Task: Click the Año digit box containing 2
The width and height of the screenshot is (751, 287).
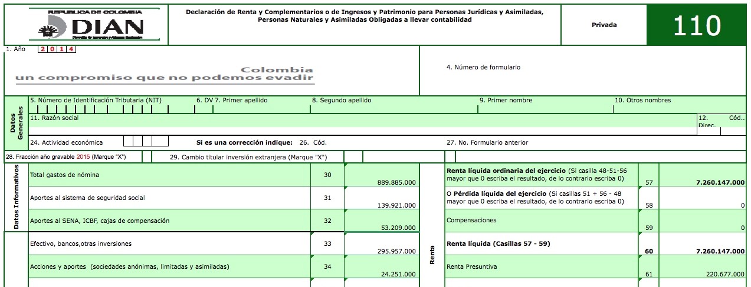Action: pos(42,49)
